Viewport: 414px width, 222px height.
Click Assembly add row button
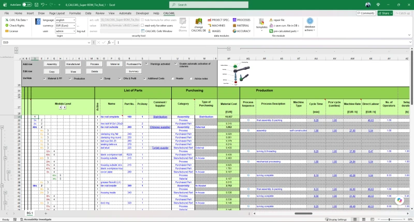pyautogui.click(x=52, y=64)
